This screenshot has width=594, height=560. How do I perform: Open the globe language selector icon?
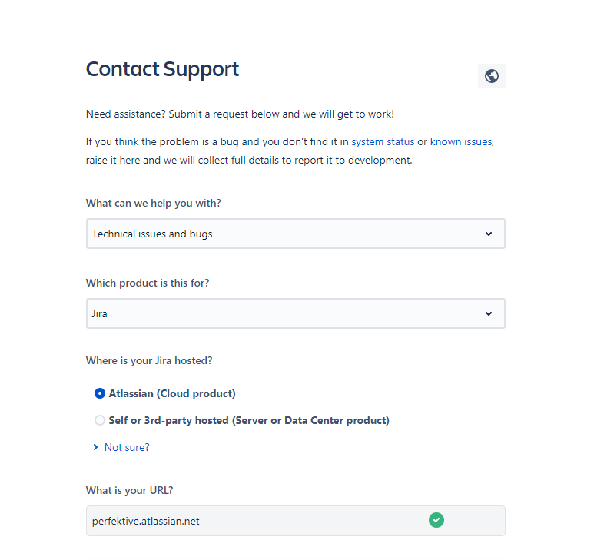(x=492, y=76)
